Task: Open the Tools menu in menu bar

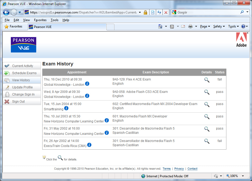Action: coord(54,20)
